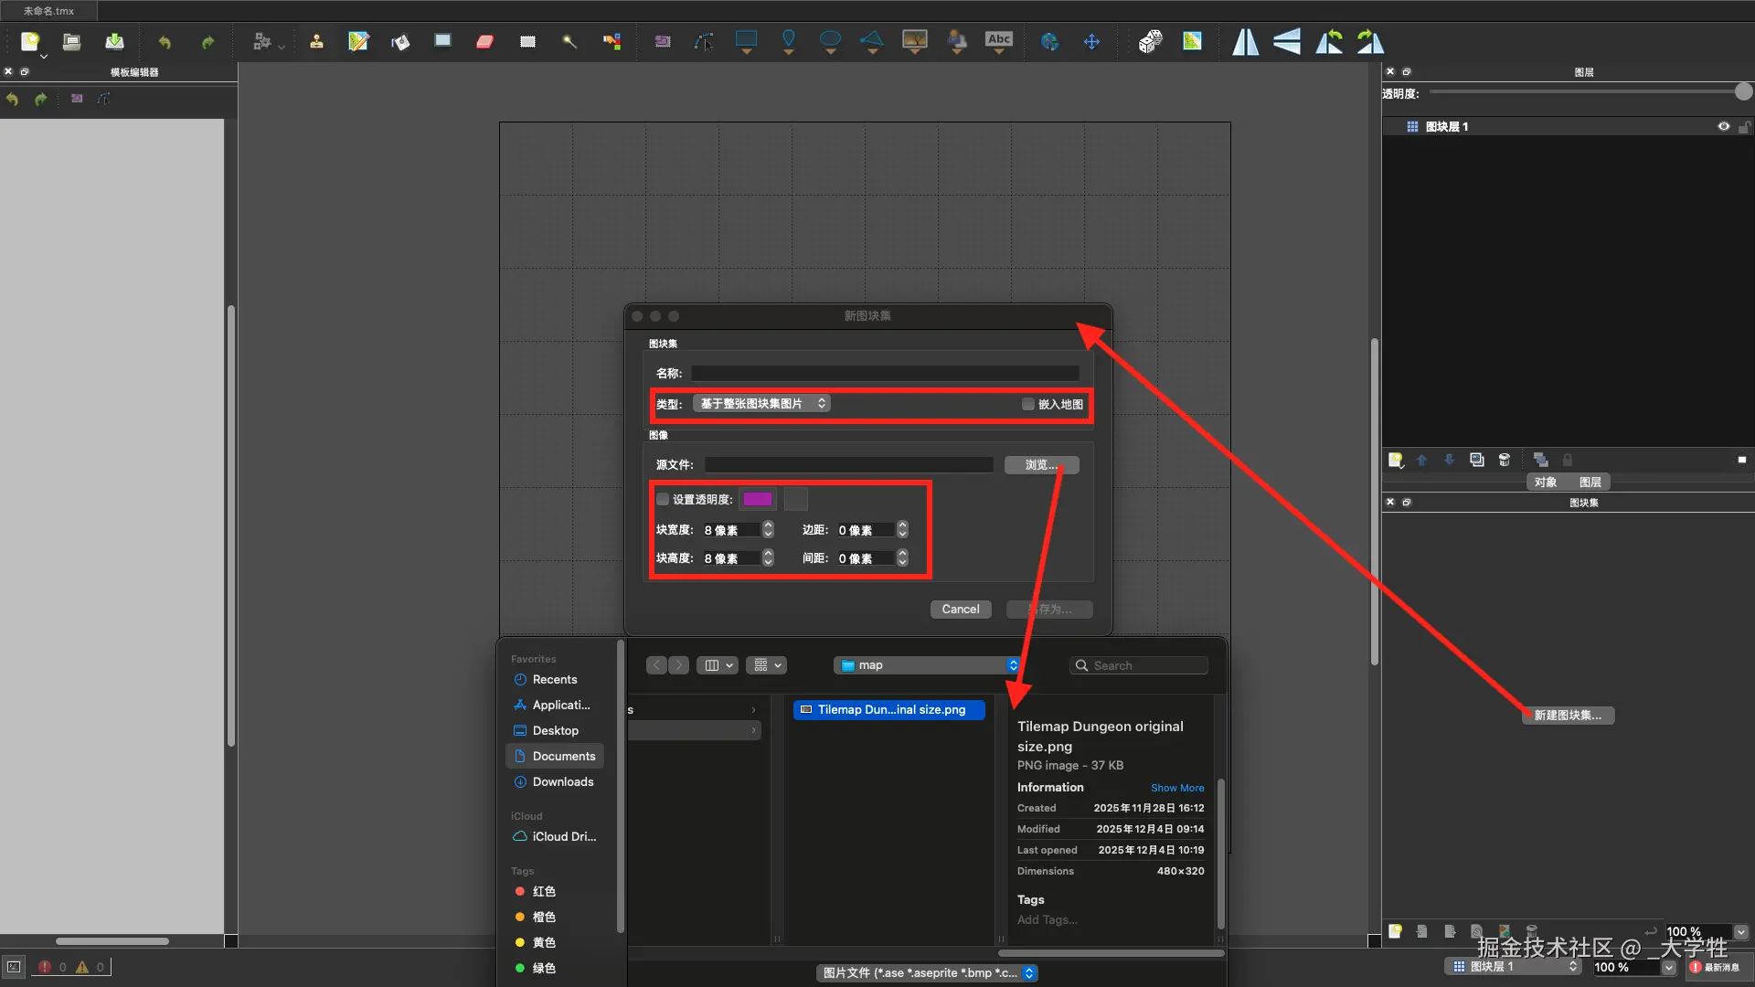Enable the 嵌入地图 checkbox
Image resolution: width=1755 pixels, height=987 pixels.
(1028, 404)
